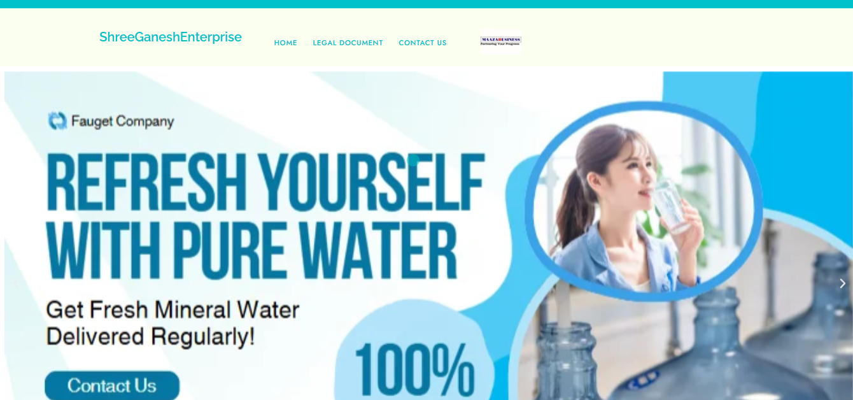Click the teal bar at the page top
853x400 pixels.
click(x=427, y=4)
